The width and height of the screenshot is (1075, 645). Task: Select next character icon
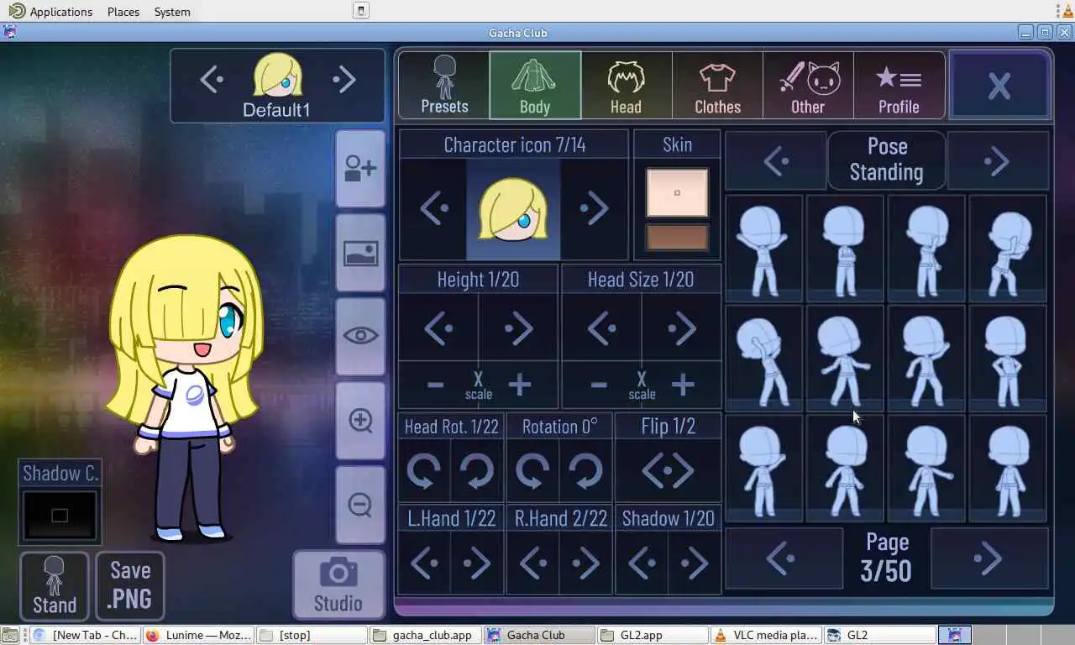point(594,208)
